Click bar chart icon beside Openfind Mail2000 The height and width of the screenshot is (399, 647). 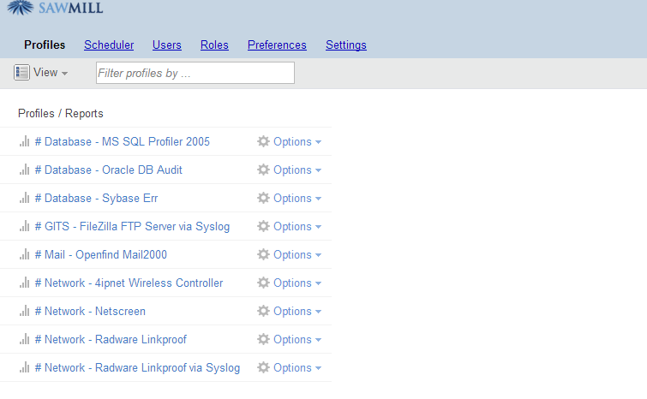point(25,255)
